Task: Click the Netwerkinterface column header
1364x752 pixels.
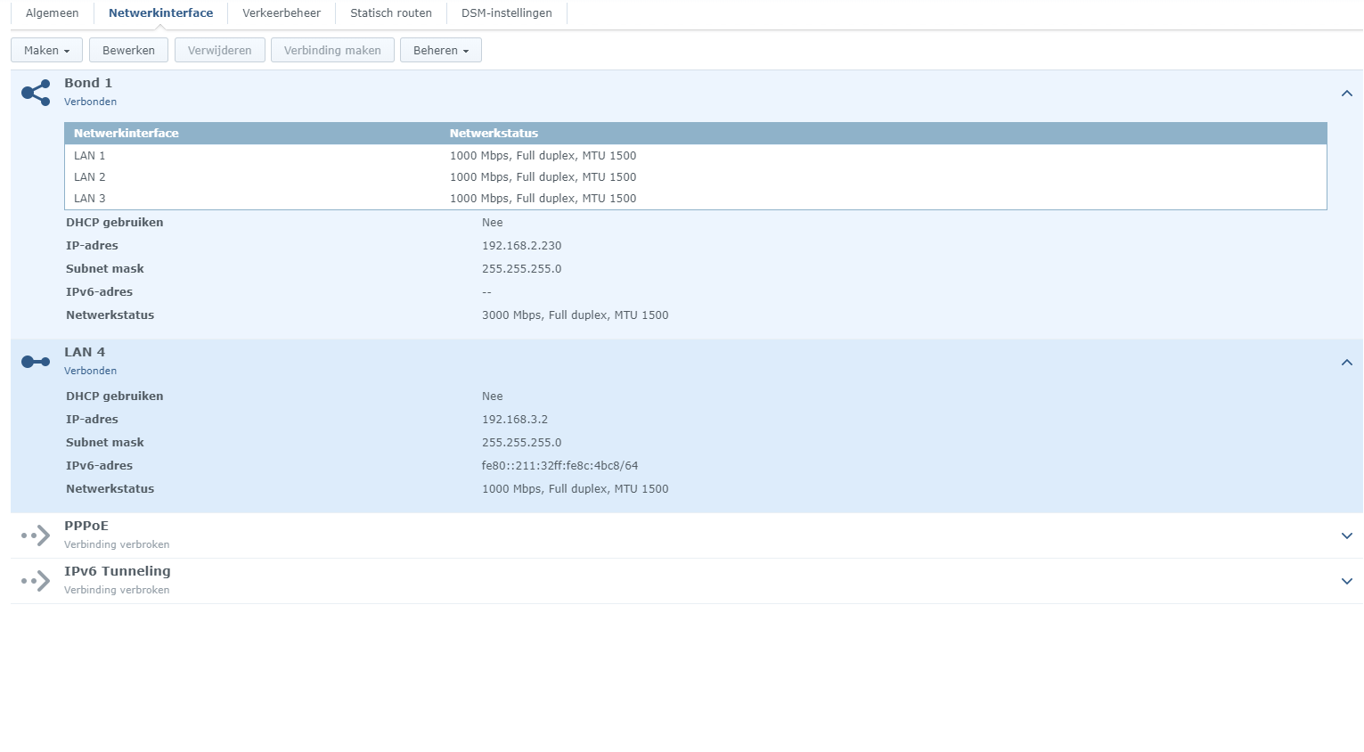Action: click(127, 134)
